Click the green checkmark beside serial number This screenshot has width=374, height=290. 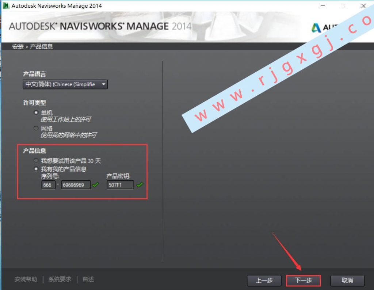(x=95, y=184)
